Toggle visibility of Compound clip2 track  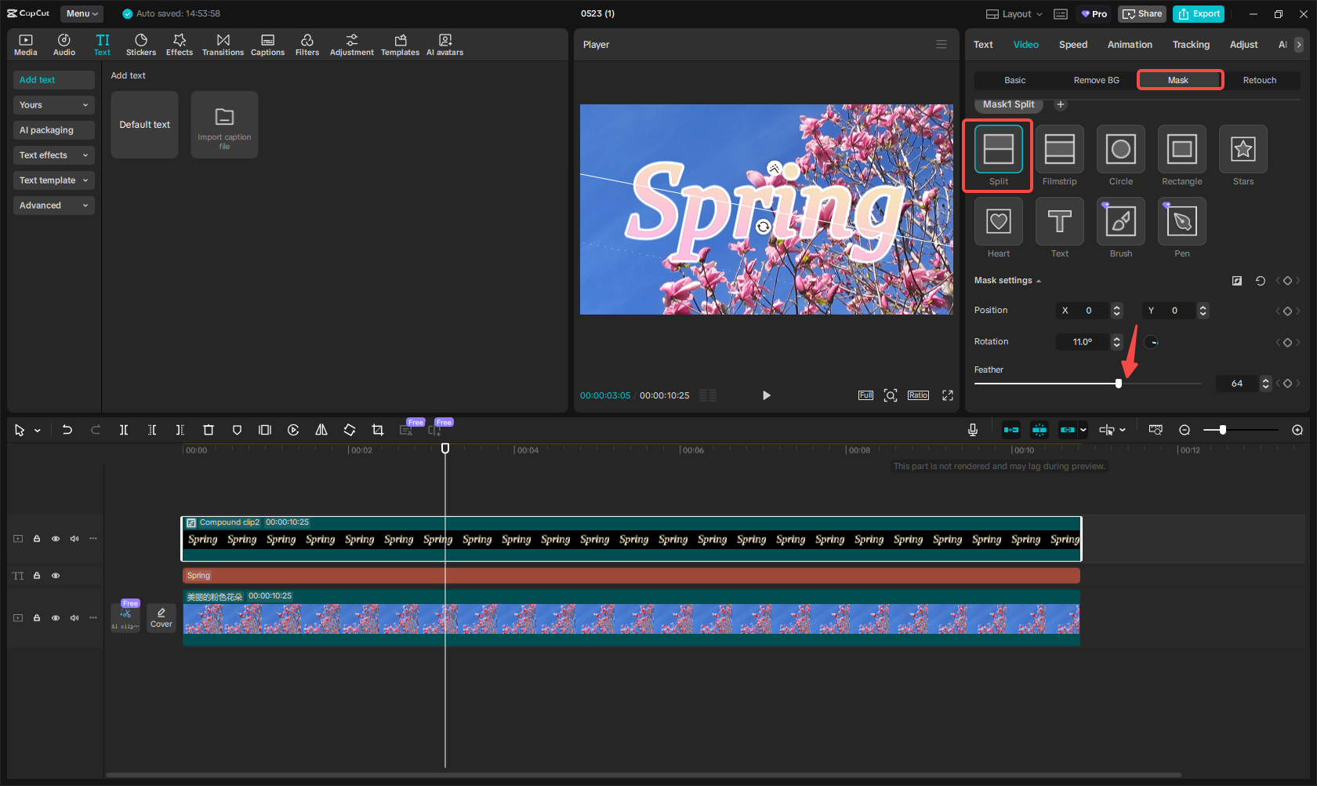(56, 539)
